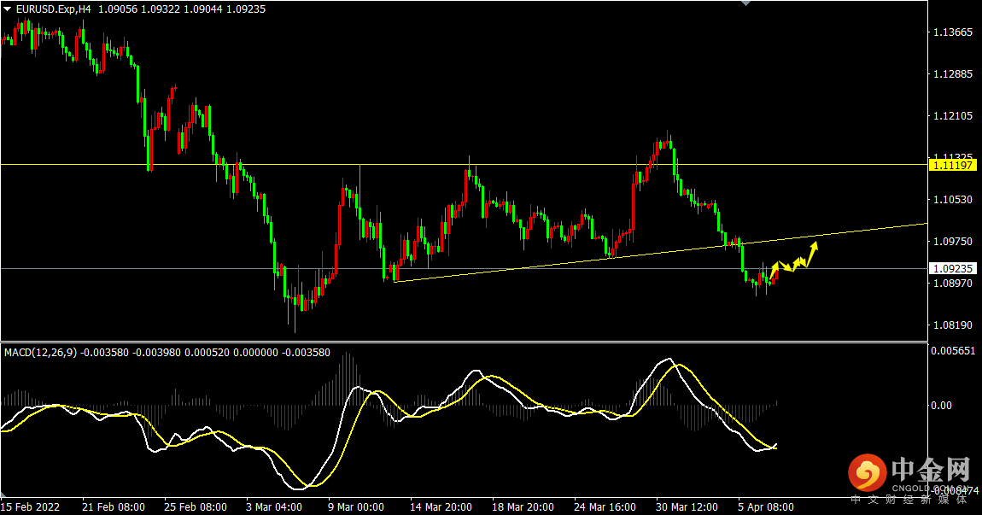Click the 9 Mar 00:00 time label

356,506
